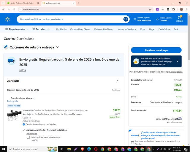Image resolution: width=190 pixels, height=152 pixels.
Task: Open Opera browser from the taskbar
Action: tap(96, 149)
